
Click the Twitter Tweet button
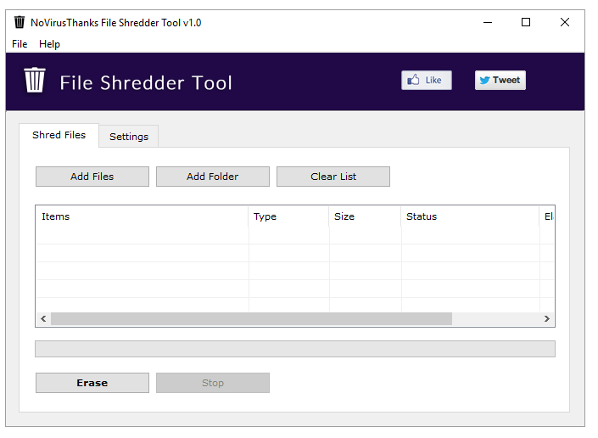500,80
